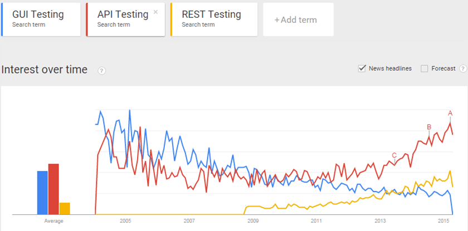Click the 2005 label on the timeline
The image size is (468, 231).
pyautogui.click(x=125, y=221)
